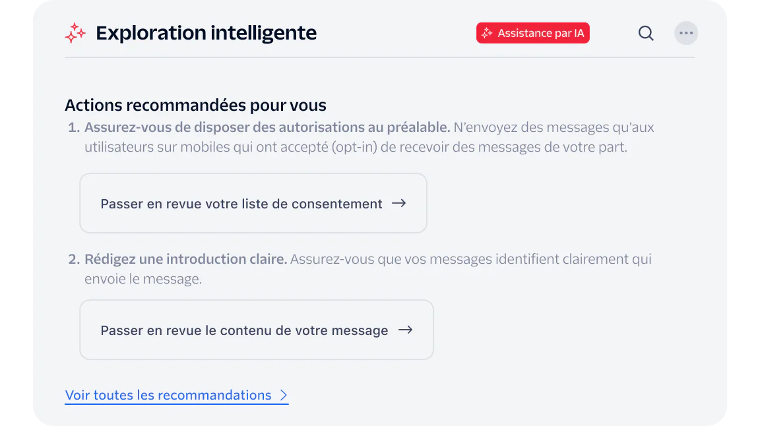Click the Actions recommandées pour vous heading

pyautogui.click(x=195, y=105)
